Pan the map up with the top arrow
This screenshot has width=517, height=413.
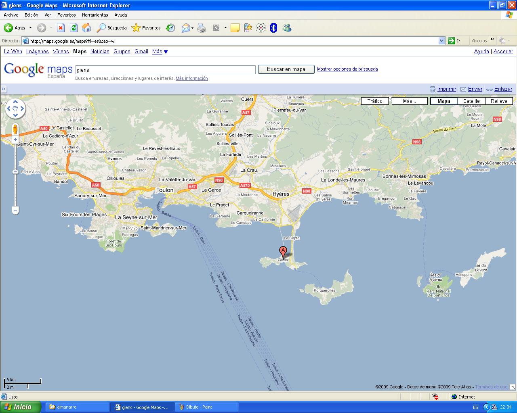[15, 102]
